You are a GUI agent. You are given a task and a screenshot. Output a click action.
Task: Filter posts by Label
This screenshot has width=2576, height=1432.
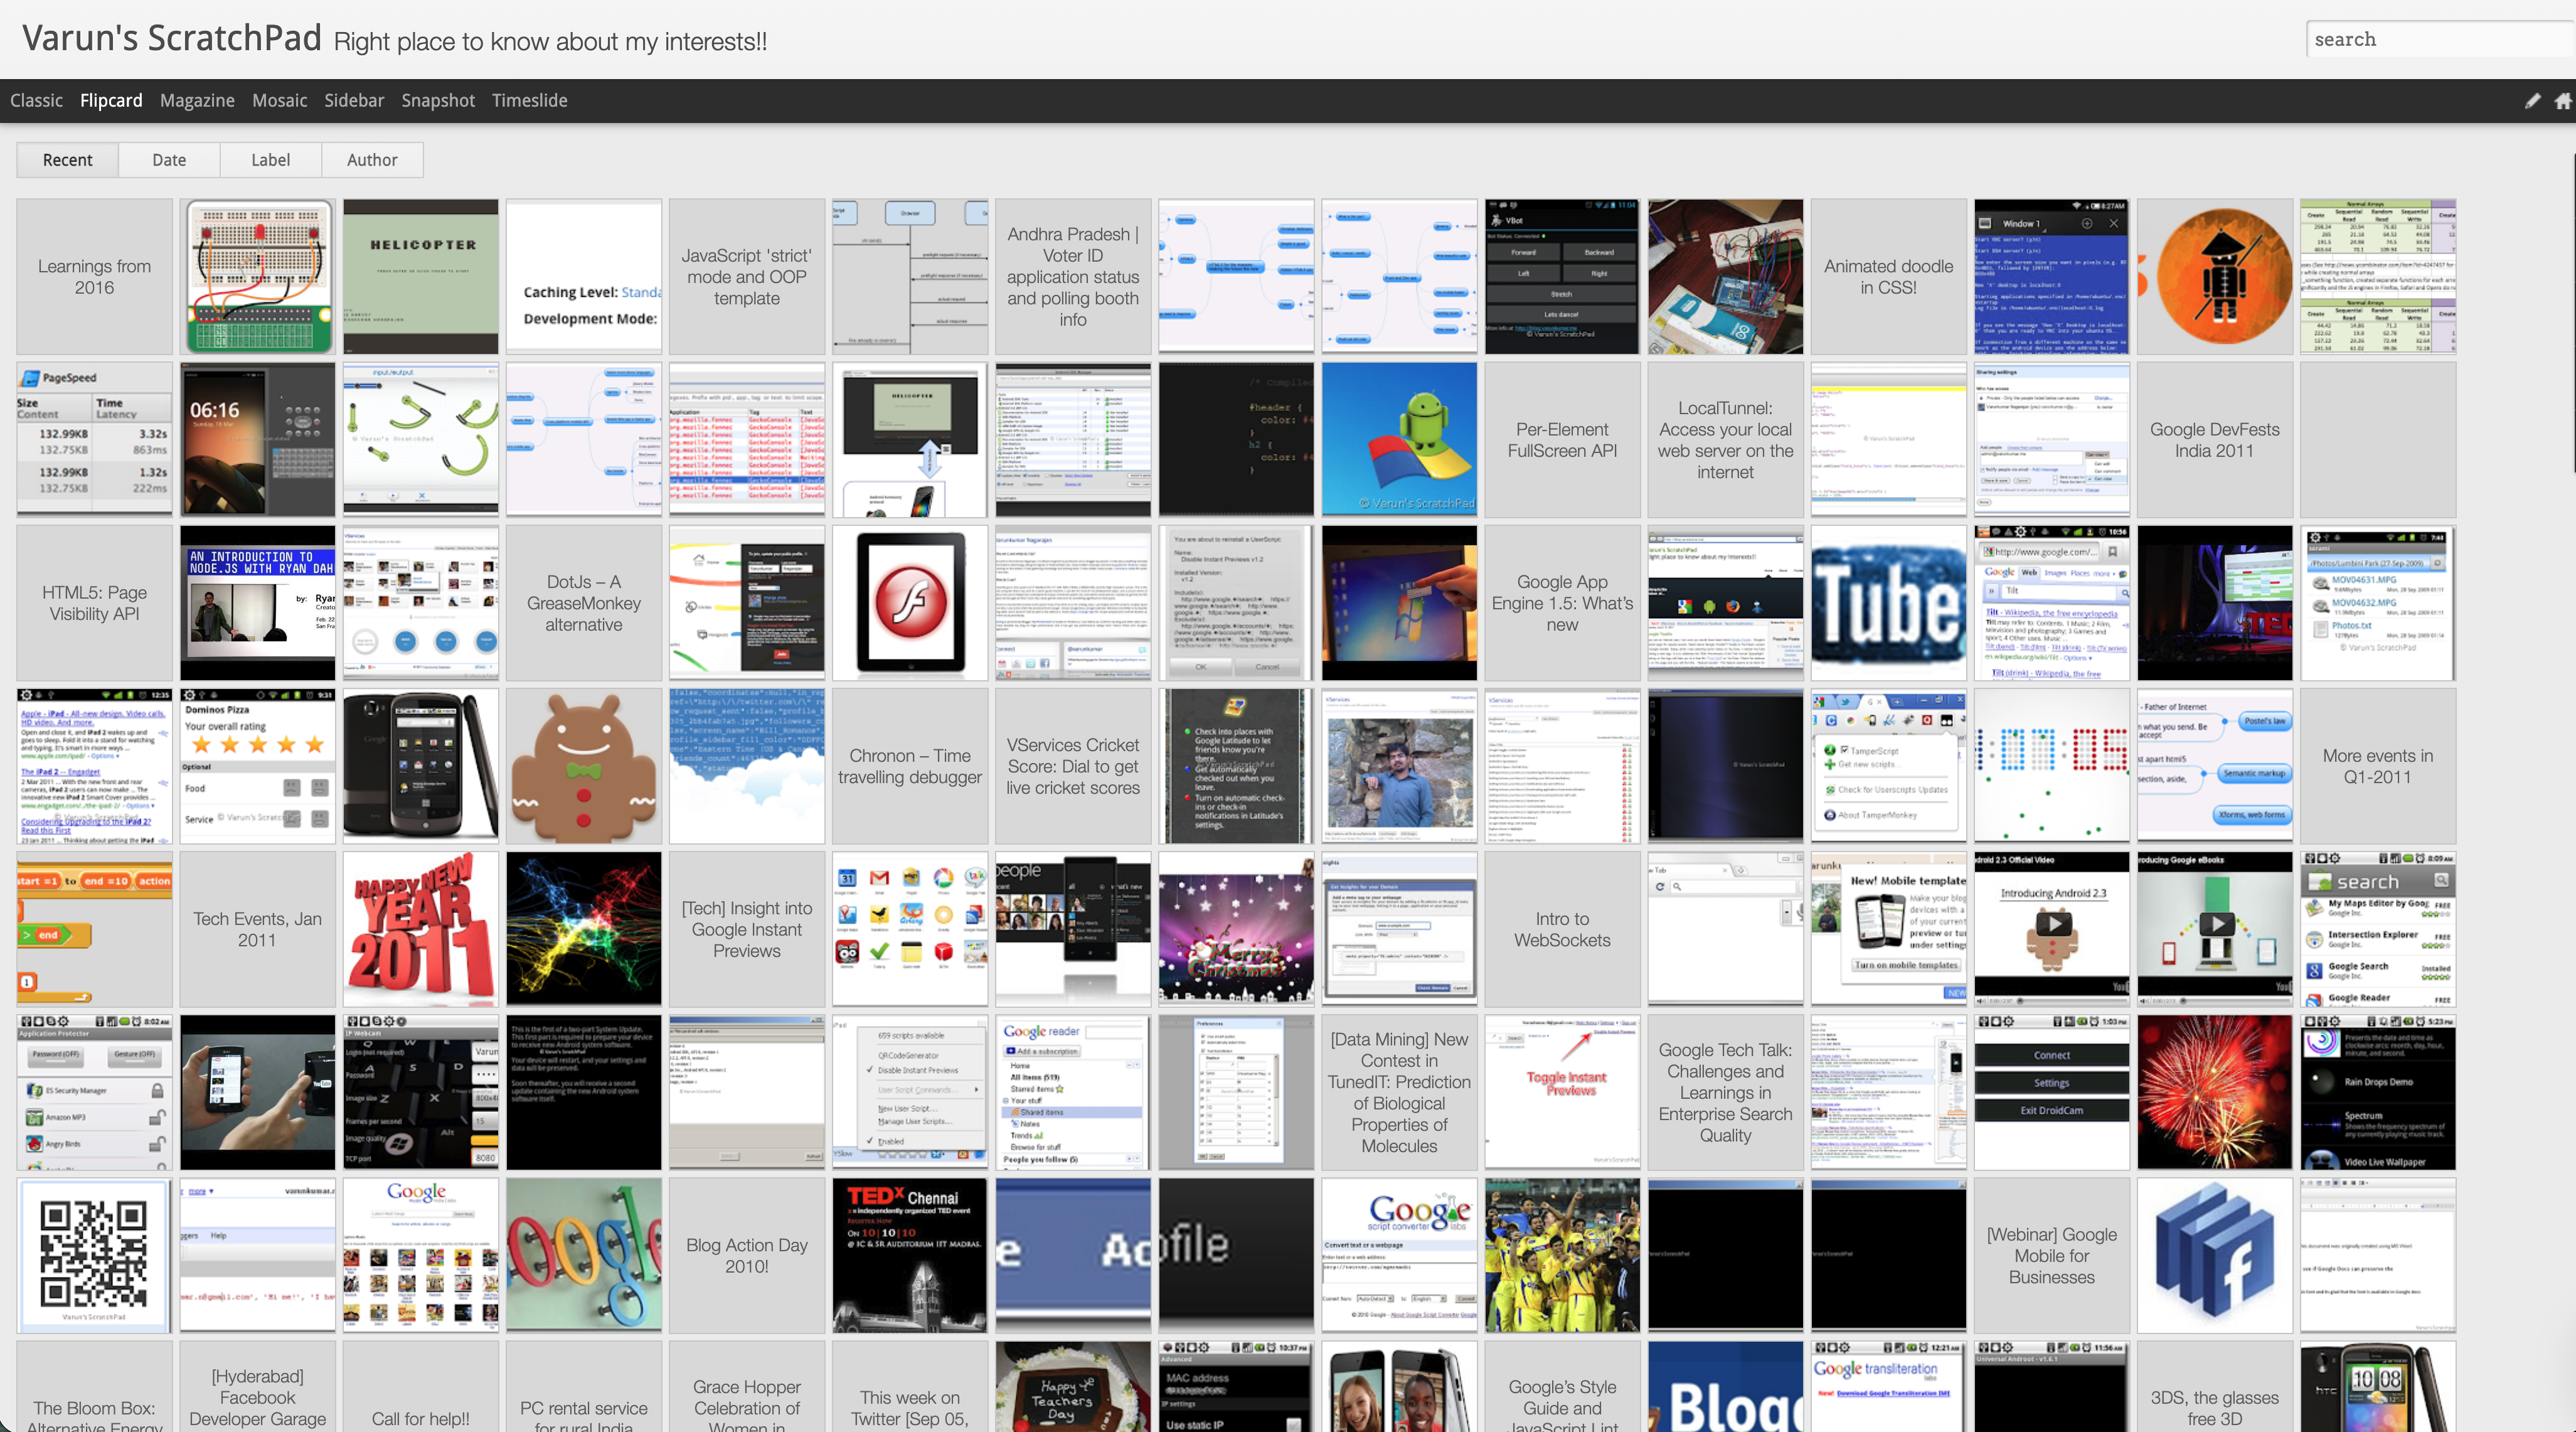270,160
